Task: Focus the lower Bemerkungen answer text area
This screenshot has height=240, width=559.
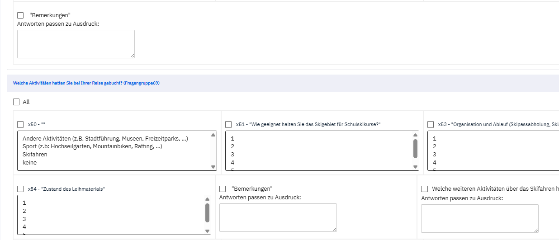Action: [278, 217]
